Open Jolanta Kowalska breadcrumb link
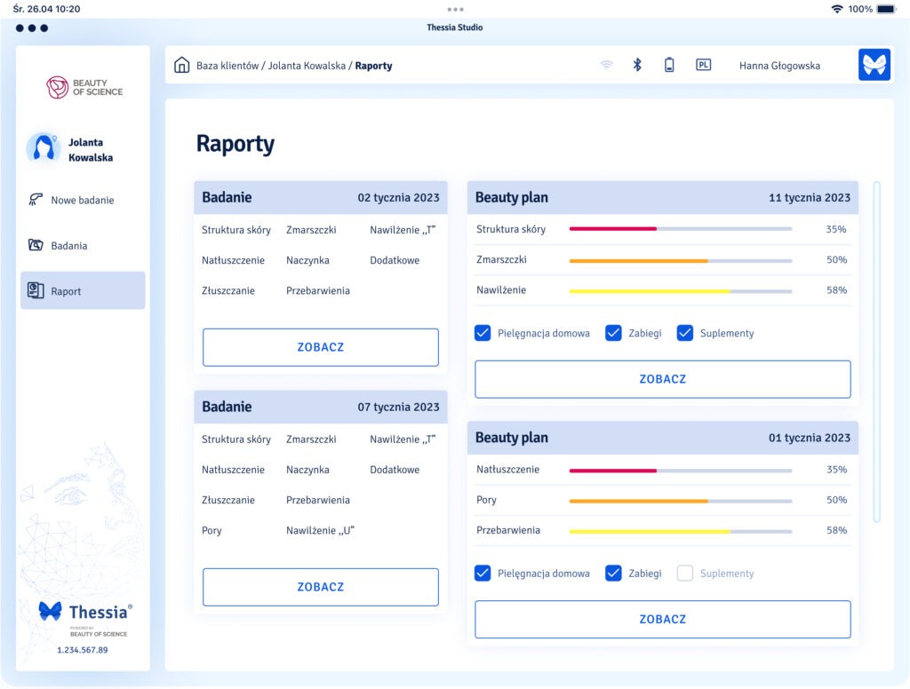 click(307, 66)
